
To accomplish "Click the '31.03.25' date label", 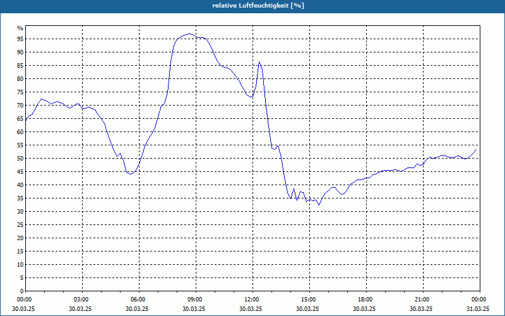I will click(478, 309).
